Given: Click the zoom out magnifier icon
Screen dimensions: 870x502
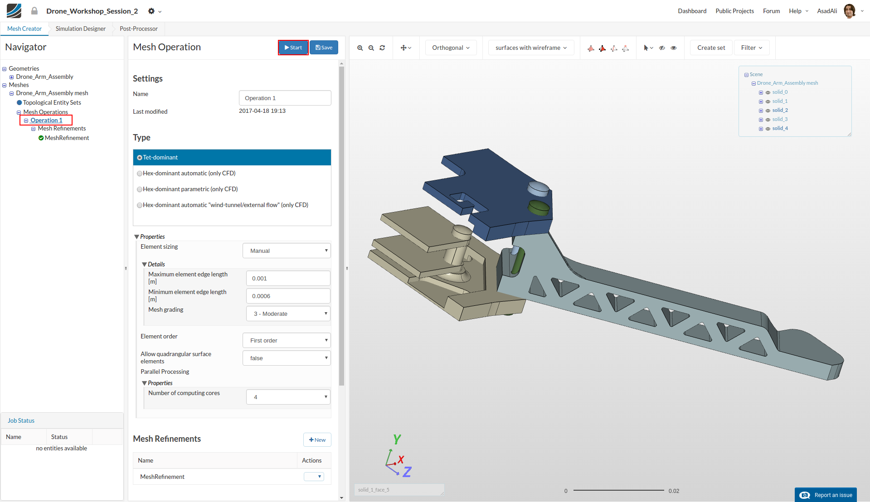Looking at the screenshot, I should coord(371,48).
